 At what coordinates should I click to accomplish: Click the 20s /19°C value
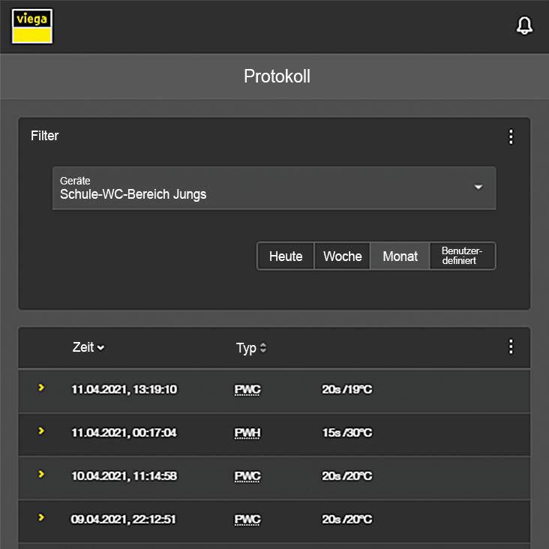click(x=347, y=389)
